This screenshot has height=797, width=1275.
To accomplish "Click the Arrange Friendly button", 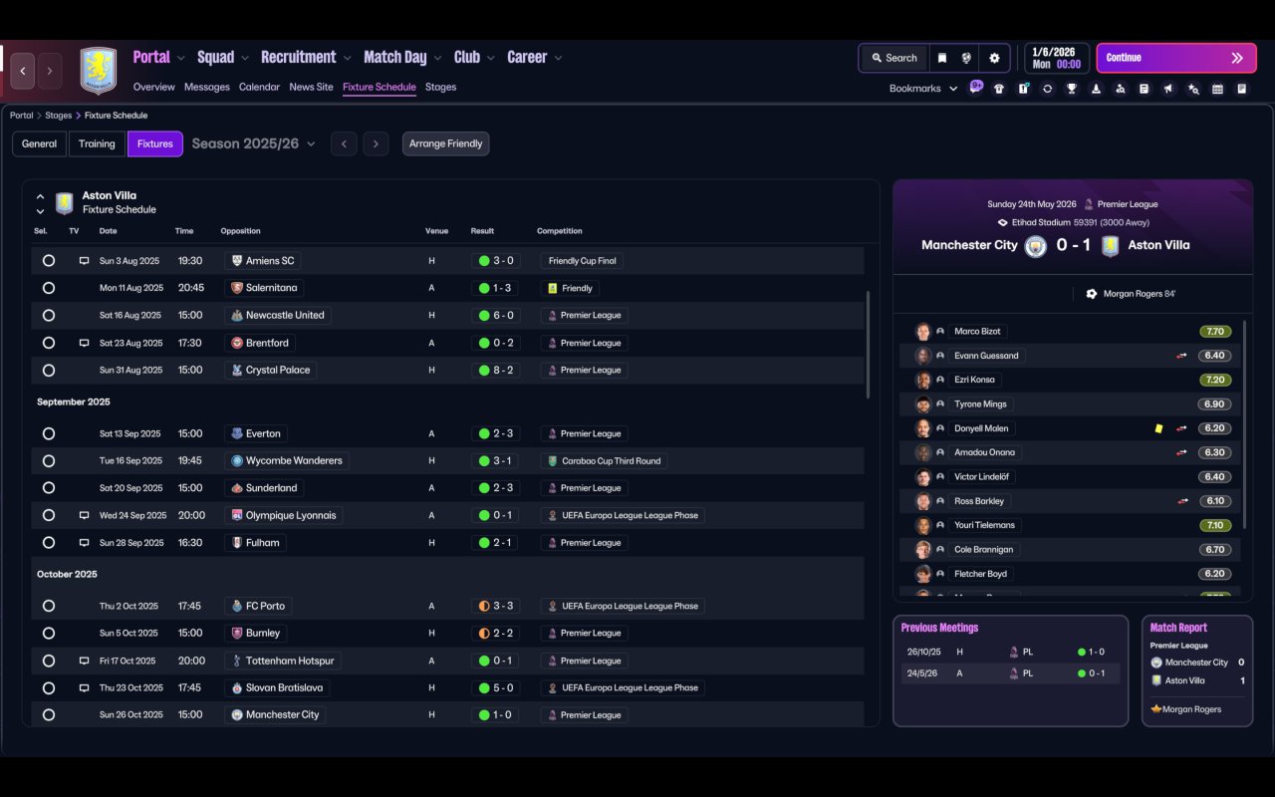I will [445, 143].
